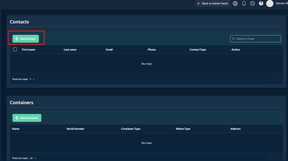Open Containers rows per page dropdown
Viewport: 288px width, 161px height.
pos(33,158)
